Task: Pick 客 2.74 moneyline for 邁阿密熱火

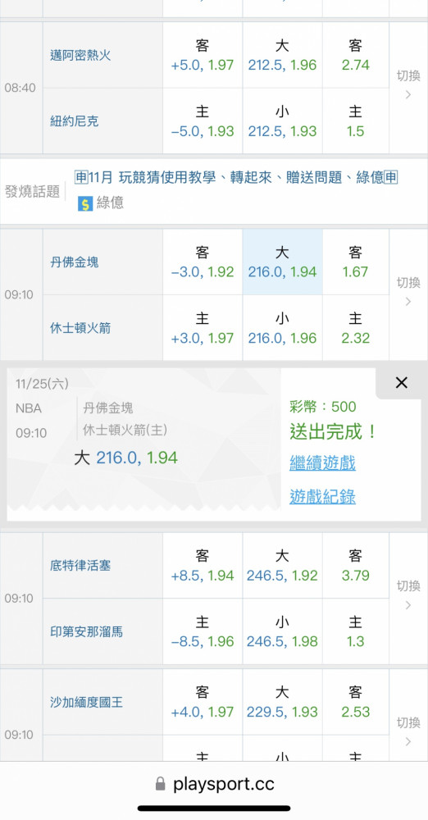Action: pyautogui.click(x=355, y=55)
